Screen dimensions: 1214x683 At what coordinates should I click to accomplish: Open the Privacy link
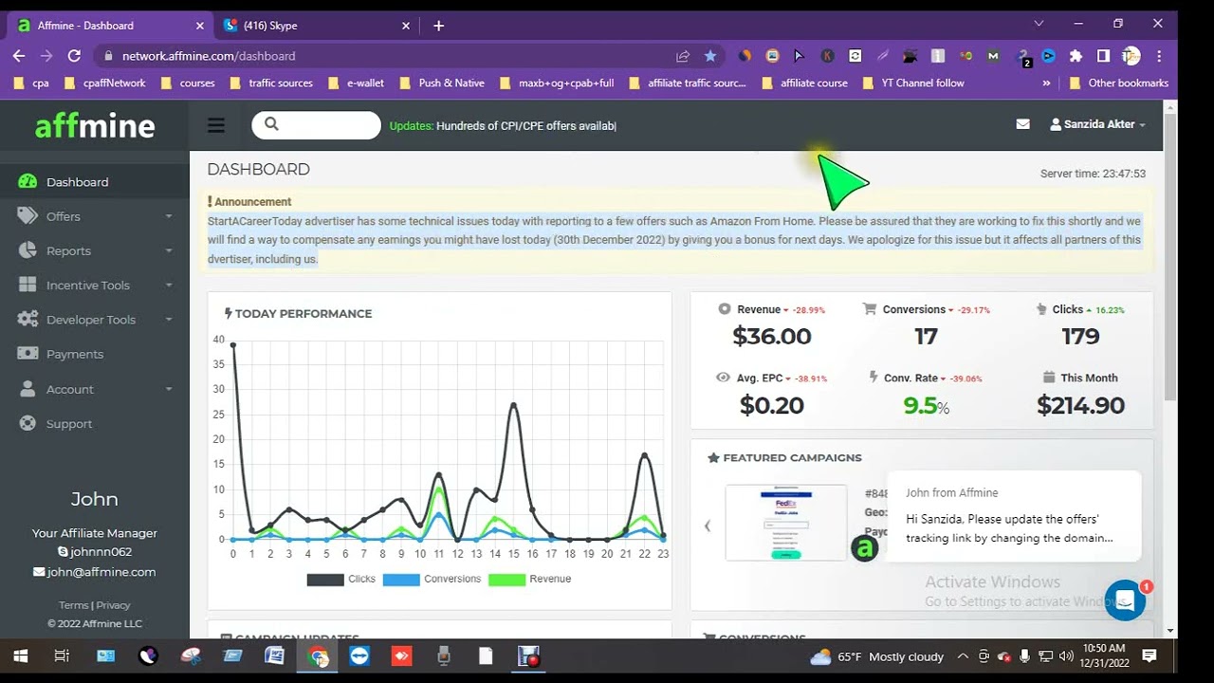pos(113,605)
